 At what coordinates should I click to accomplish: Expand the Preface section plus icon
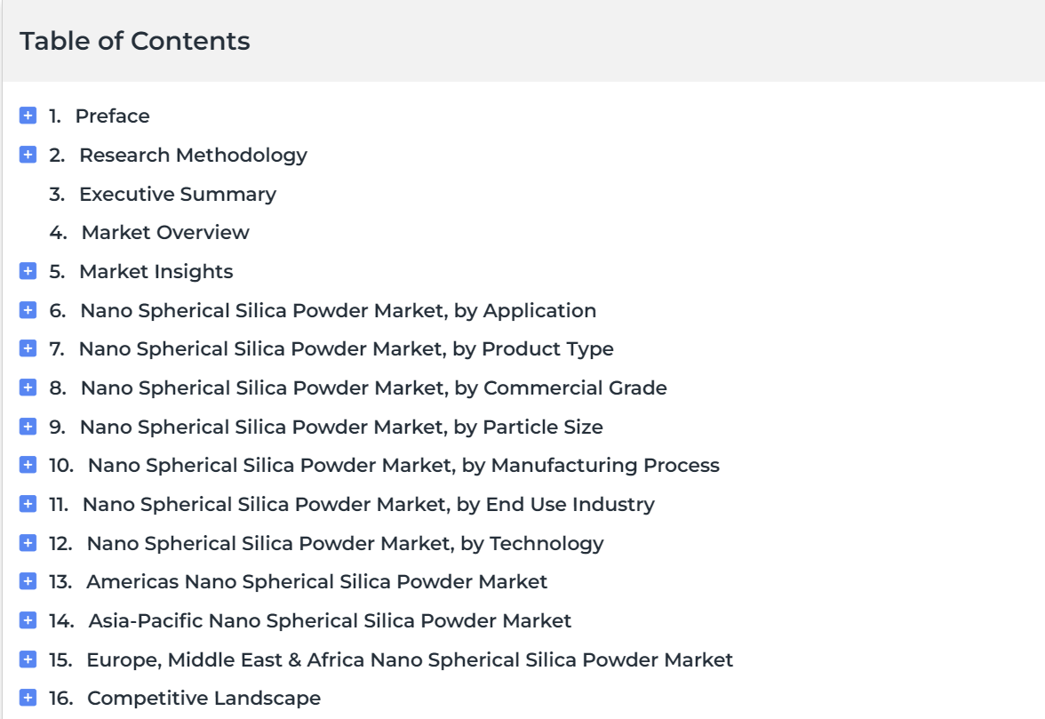pos(28,116)
